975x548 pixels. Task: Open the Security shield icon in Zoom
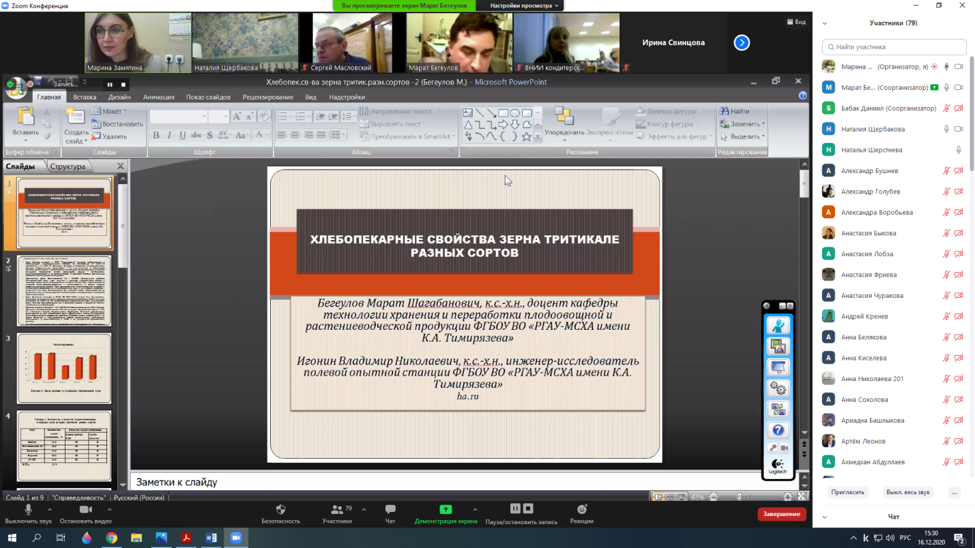coord(280,510)
